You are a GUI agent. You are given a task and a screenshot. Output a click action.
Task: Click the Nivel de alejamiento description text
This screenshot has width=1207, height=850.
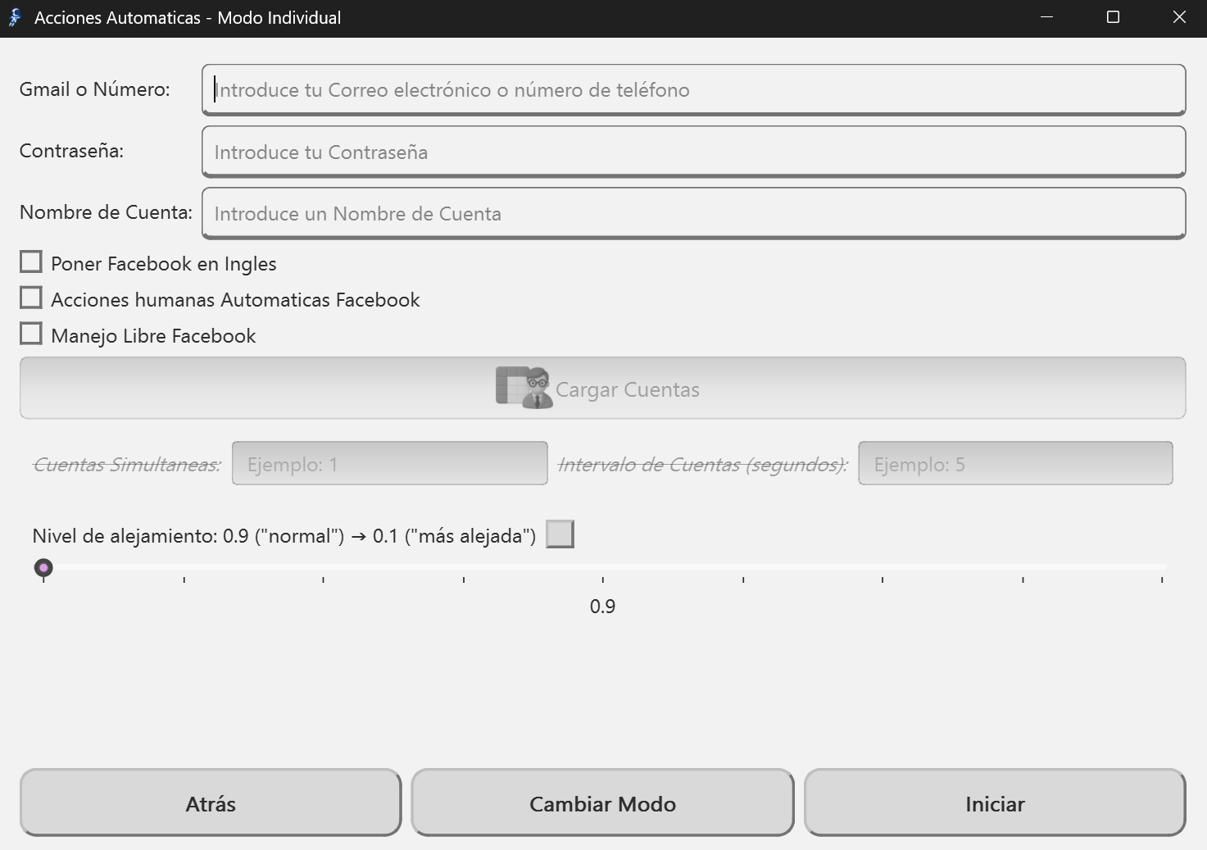click(284, 536)
